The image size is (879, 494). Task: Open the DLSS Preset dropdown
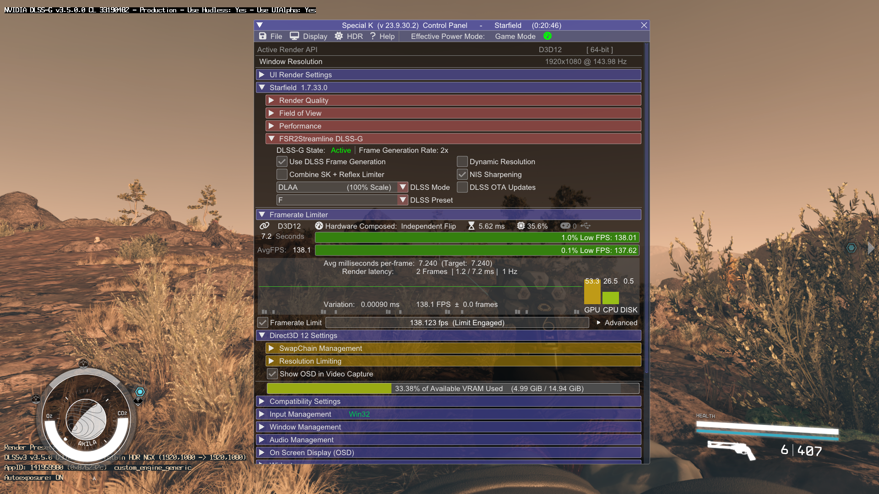click(342, 200)
